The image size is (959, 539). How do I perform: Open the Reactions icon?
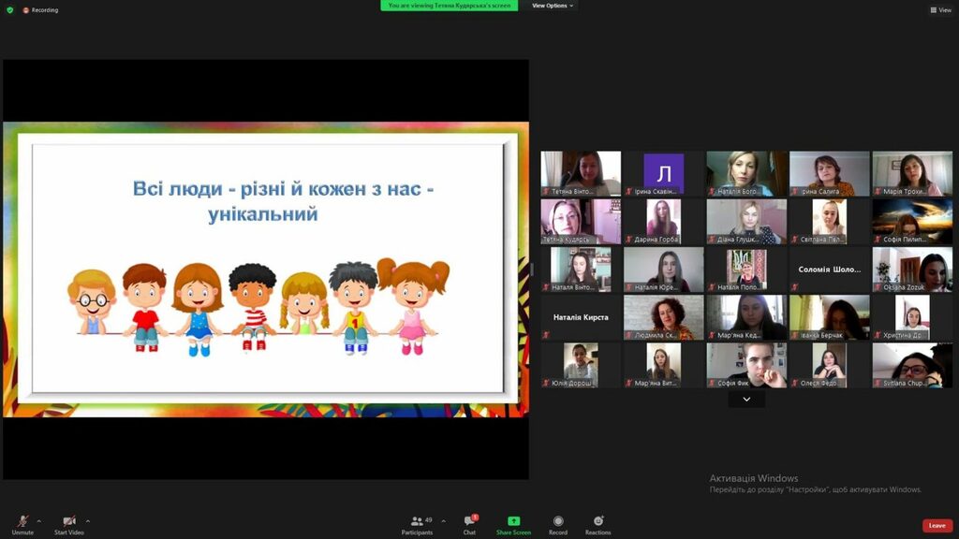pyautogui.click(x=598, y=520)
